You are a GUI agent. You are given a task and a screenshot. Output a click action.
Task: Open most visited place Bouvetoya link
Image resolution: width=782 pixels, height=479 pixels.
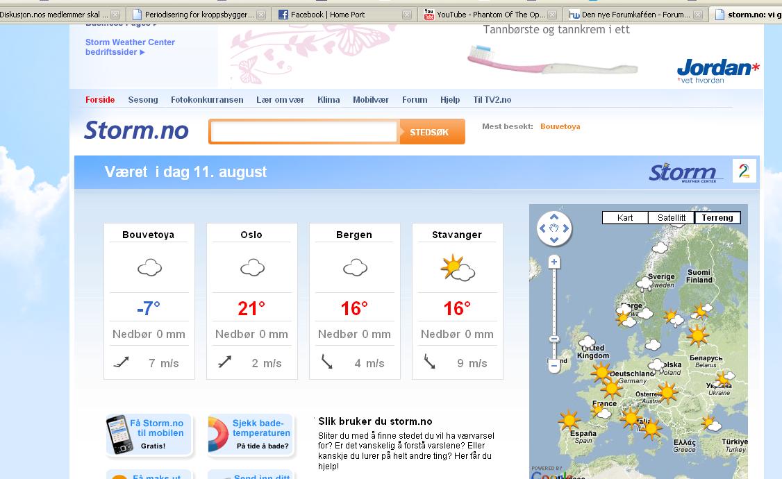(560, 126)
